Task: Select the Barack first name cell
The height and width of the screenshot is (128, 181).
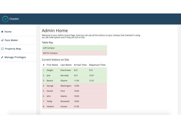Action: pos(50,81)
